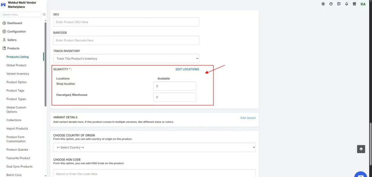Go to the Collections menu item

(x=14, y=120)
